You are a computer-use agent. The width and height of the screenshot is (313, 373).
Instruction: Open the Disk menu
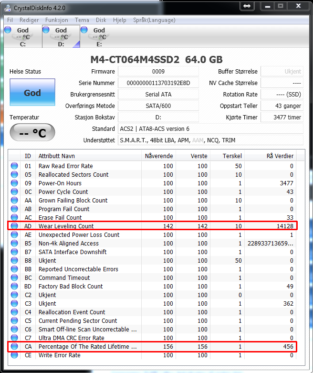pyautogui.click(x=101, y=20)
